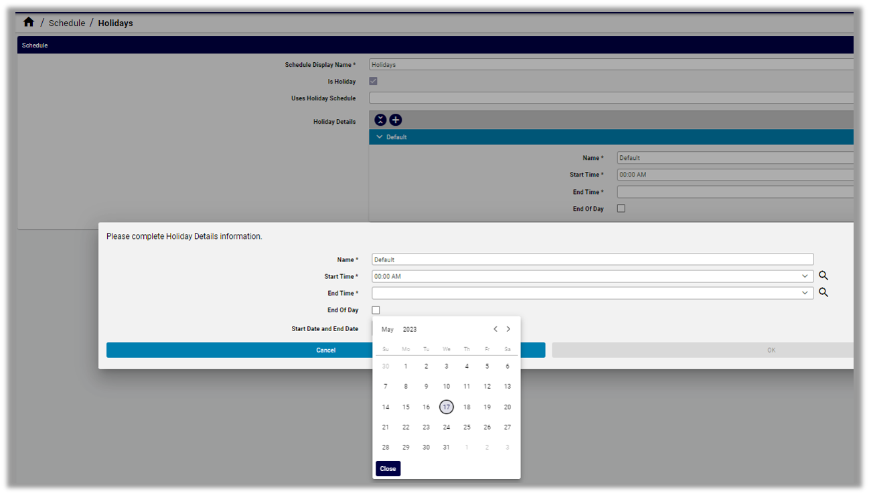Click the collapse-all icon beside Holiday Details
Viewport: 869px width, 495px height.
(380, 120)
